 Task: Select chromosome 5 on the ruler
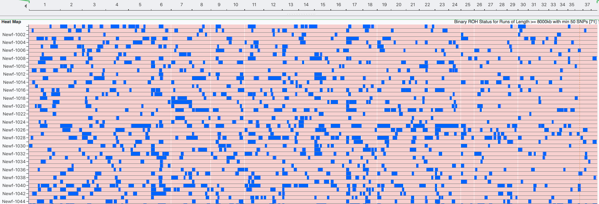tap(140, 5)
